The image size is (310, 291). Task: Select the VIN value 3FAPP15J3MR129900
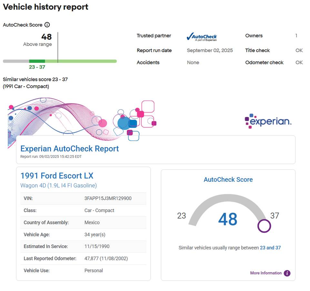click(108, 198)
